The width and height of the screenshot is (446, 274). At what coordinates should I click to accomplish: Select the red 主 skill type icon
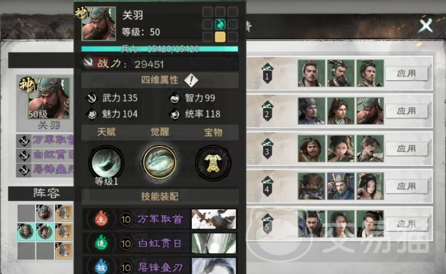coord(101,219)
